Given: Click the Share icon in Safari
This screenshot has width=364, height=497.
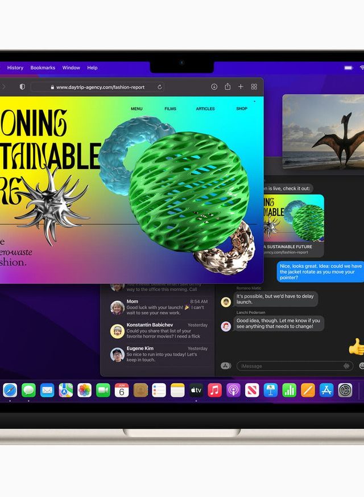Looking at the screenshot, I should [227, 87].
